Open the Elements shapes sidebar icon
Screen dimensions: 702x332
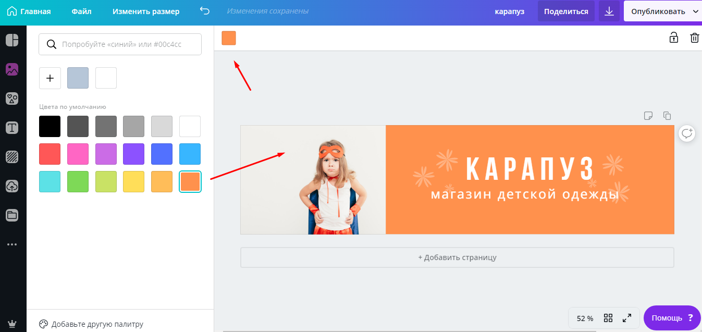12,99
